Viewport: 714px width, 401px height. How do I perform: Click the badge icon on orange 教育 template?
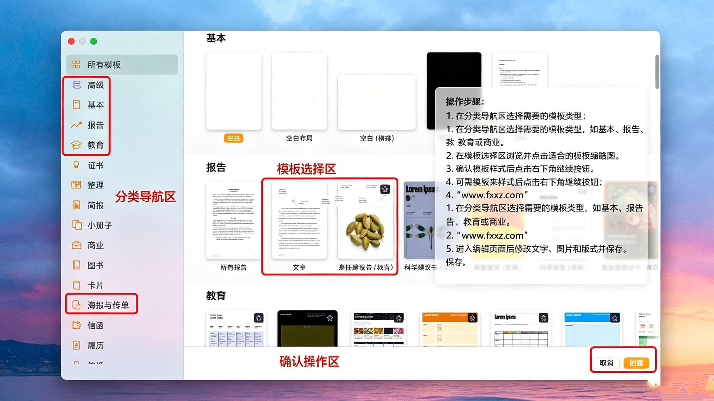click(472, 318)
